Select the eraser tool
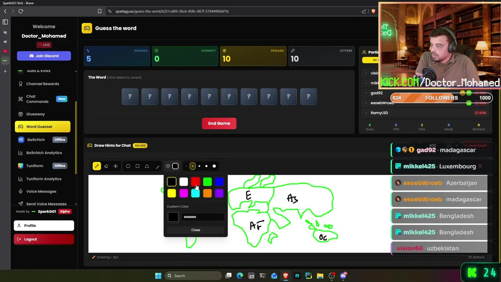The height and width of the screenshot is (282, 501). [x=106, y=166]
